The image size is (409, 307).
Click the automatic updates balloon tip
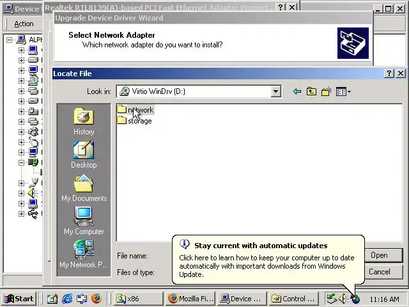pyautogui.click(x=268, y=260)
